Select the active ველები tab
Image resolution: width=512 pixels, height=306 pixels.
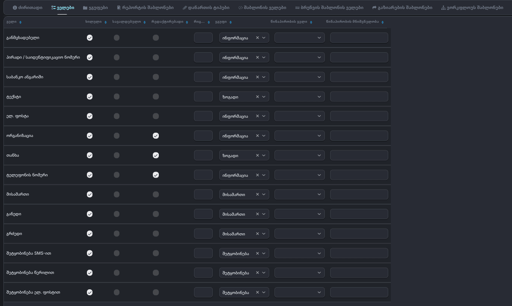point(63,8)
